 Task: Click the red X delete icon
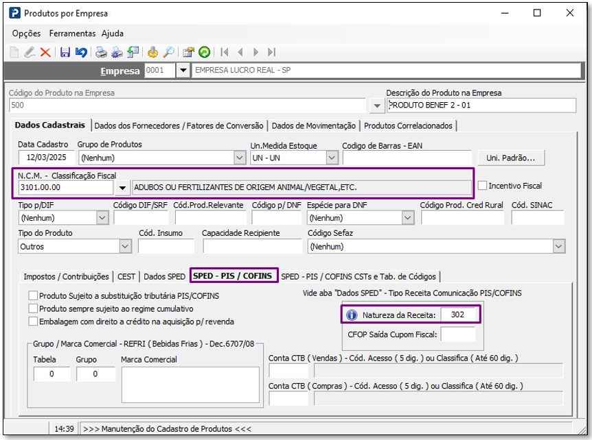45,52
